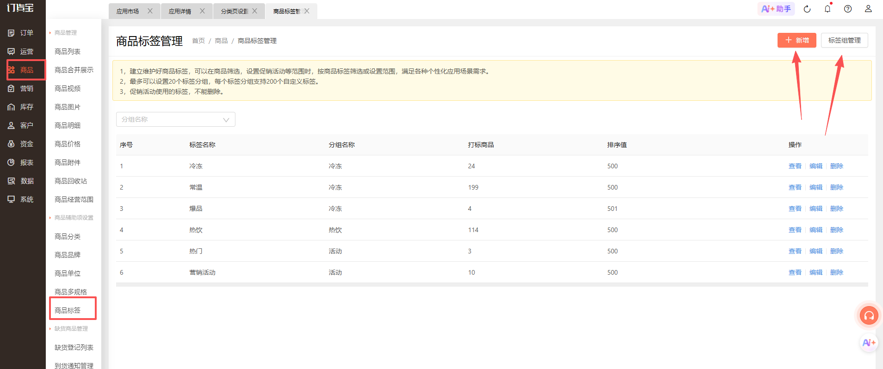View the 冷冻 tag in row 1

click(795, 166)
